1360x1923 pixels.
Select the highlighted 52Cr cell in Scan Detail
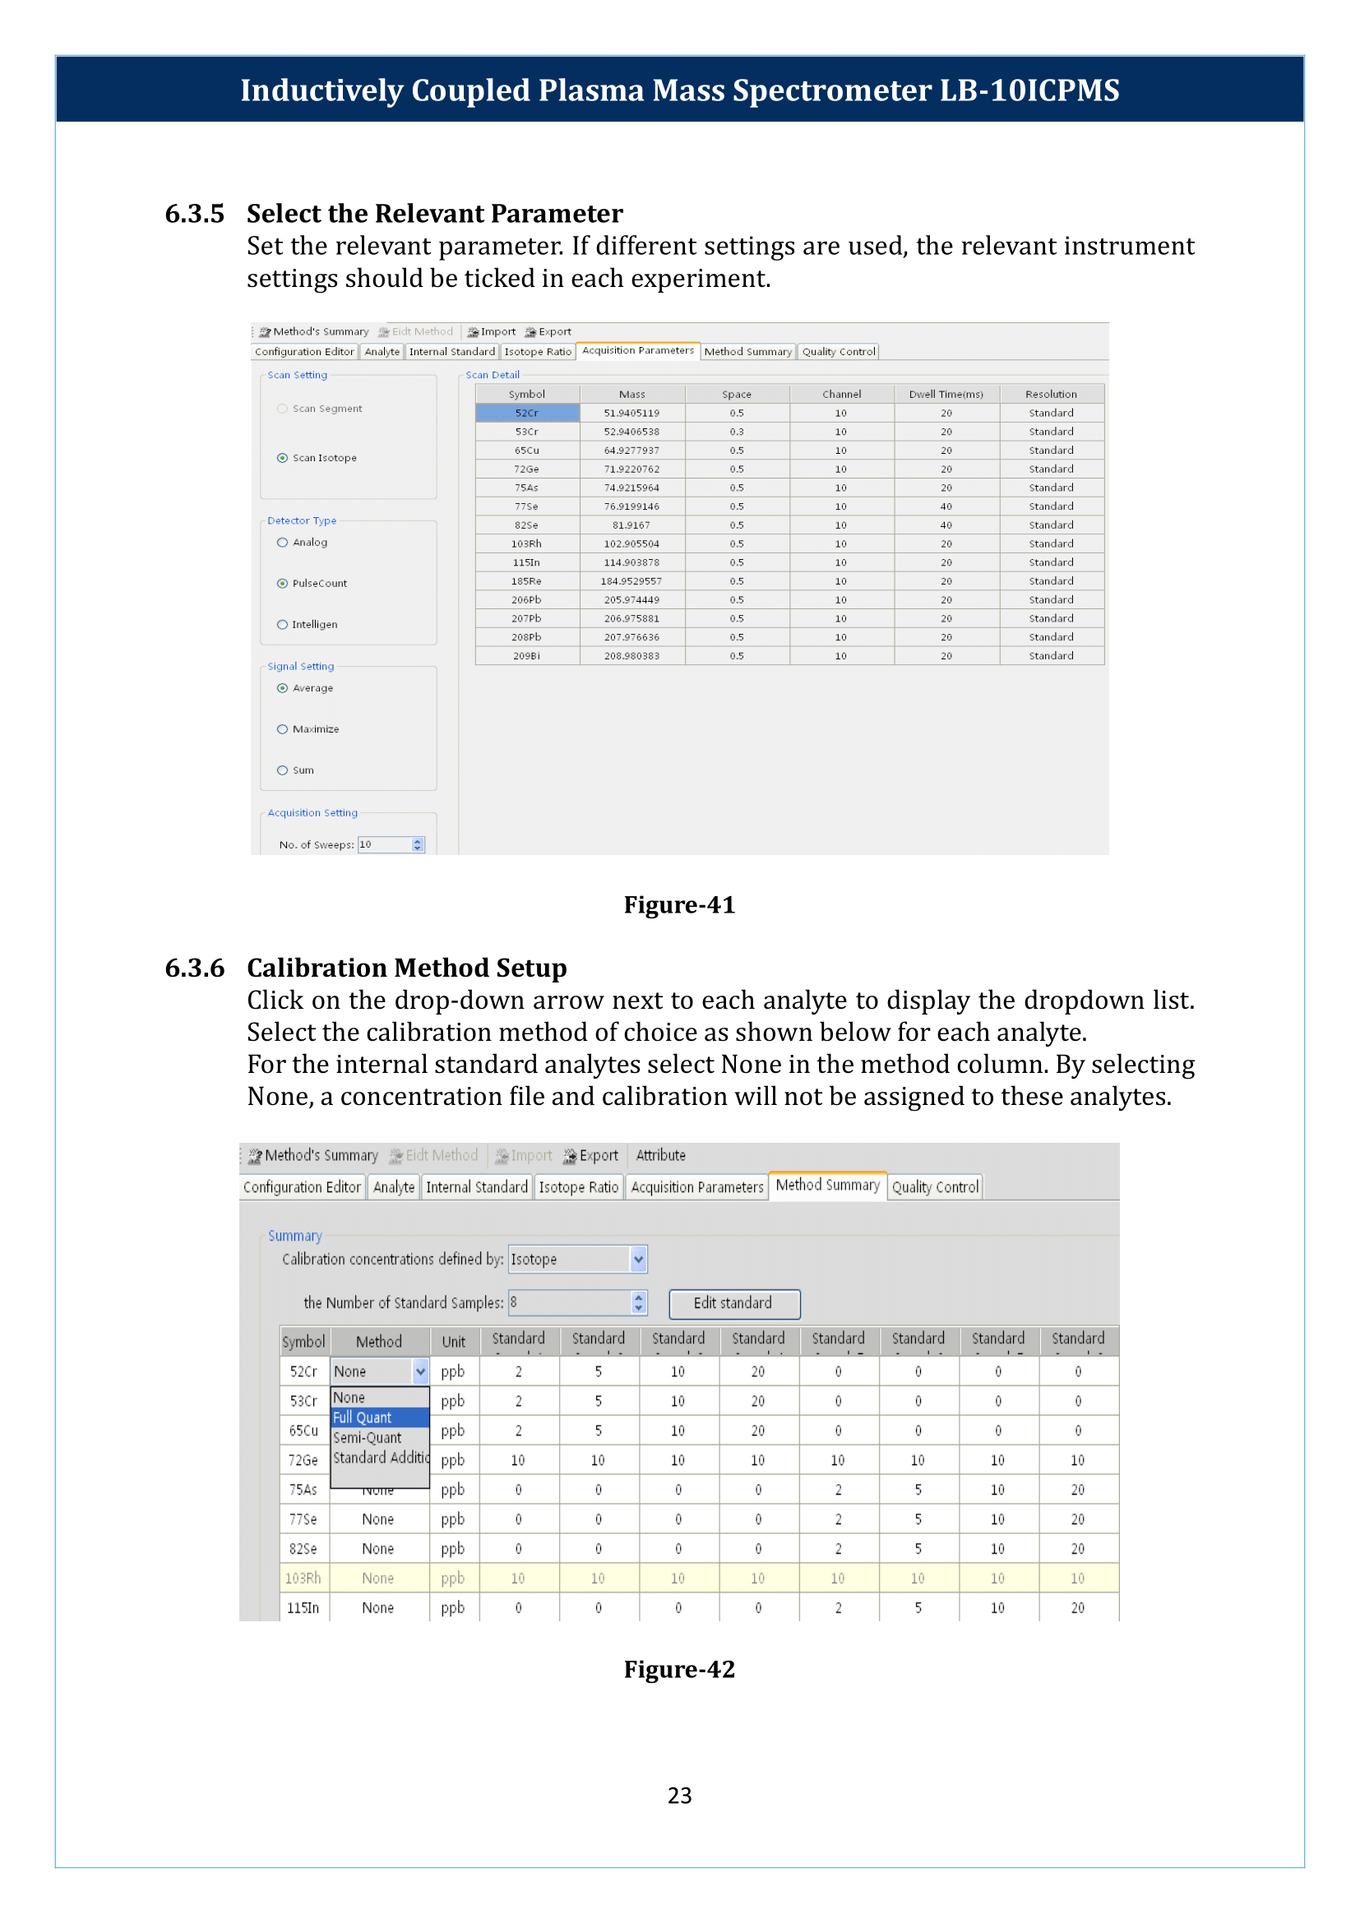point(528,413)
